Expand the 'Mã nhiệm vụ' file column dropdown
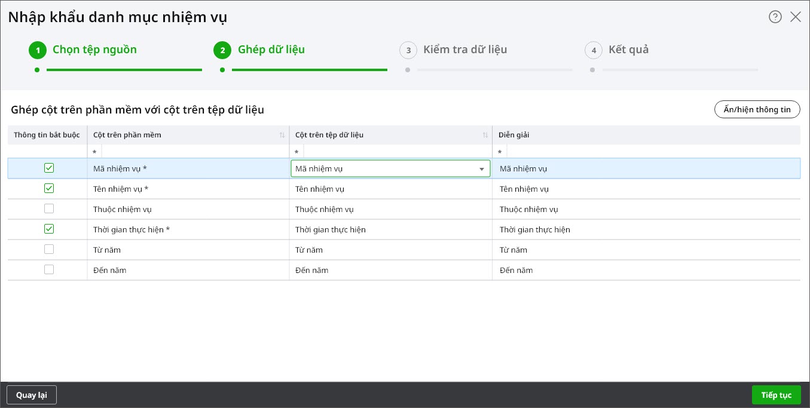 tap(481, 169)
